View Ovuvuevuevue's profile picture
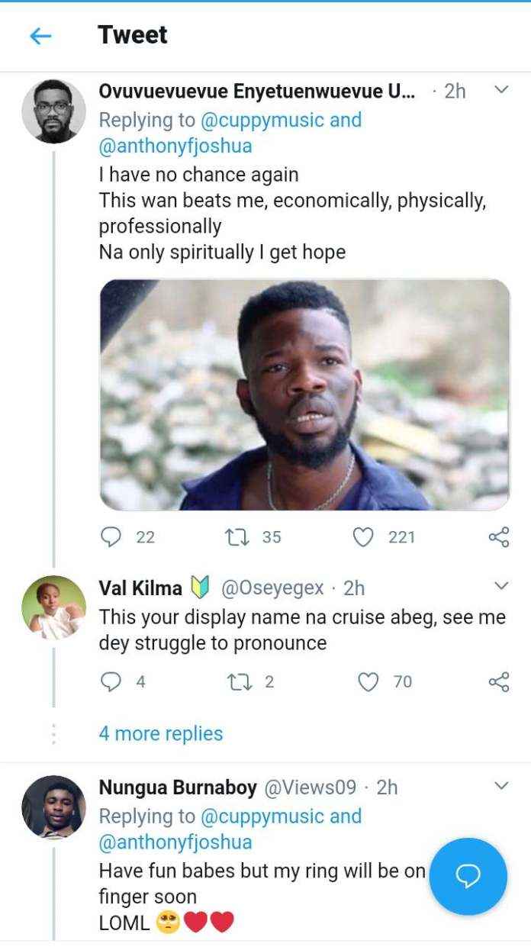Image resolution: width=531 pixels, height=950 pixels. point(53,111)
